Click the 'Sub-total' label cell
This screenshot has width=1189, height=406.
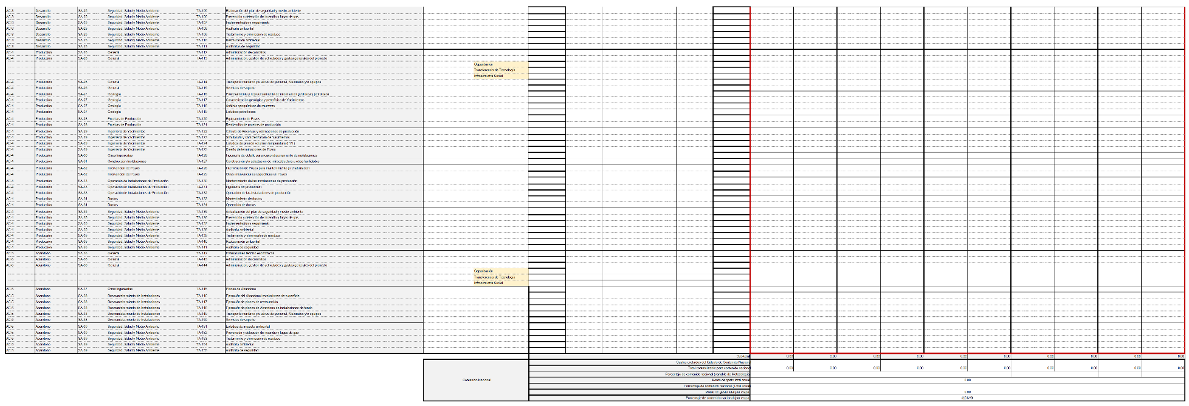742,356
